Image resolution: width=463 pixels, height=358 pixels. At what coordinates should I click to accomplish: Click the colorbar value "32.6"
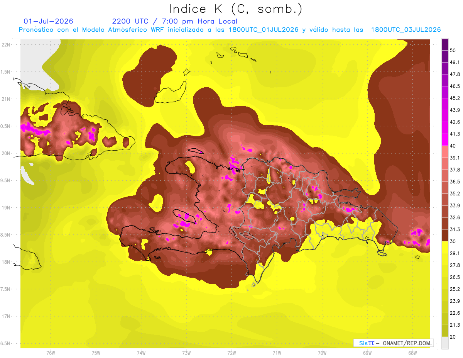455,217
